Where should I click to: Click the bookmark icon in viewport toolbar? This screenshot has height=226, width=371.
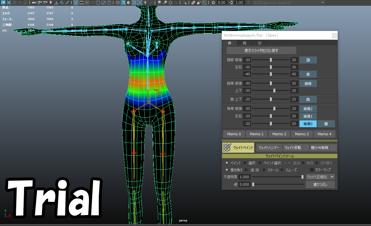50,3
